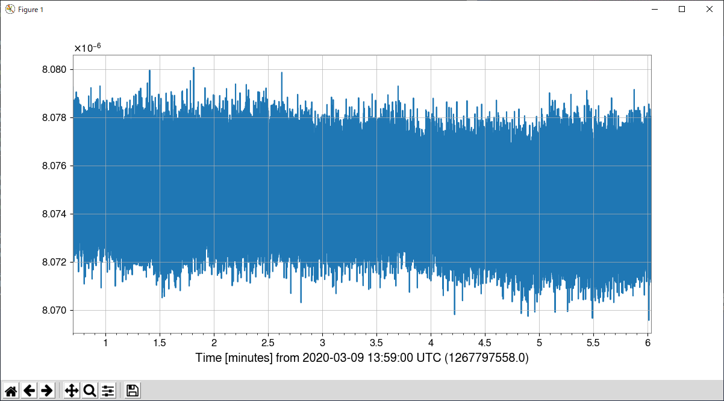Viewport: 724px width, 401px height.
Task: Toggle the Zoom to rectangle tool
Action: 90,391
